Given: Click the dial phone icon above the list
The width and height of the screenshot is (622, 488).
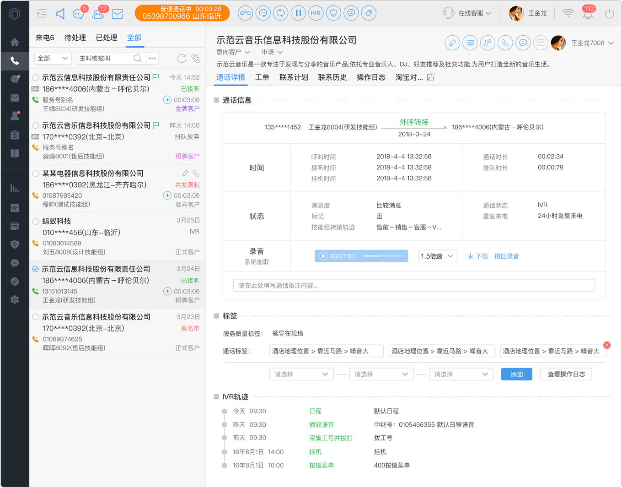Looking at the screenshot, I should 196,58.
